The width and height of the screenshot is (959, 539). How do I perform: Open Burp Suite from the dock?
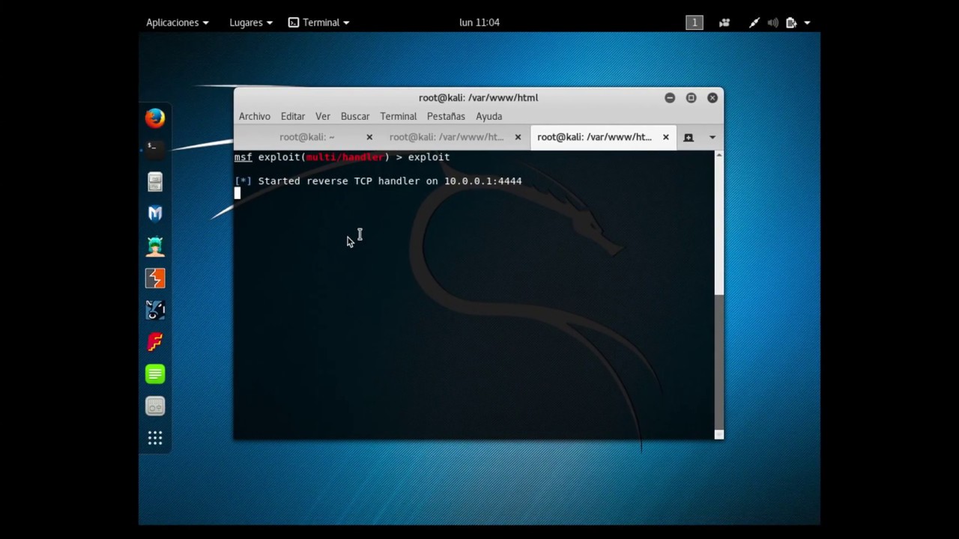click(x=155, y=278)
